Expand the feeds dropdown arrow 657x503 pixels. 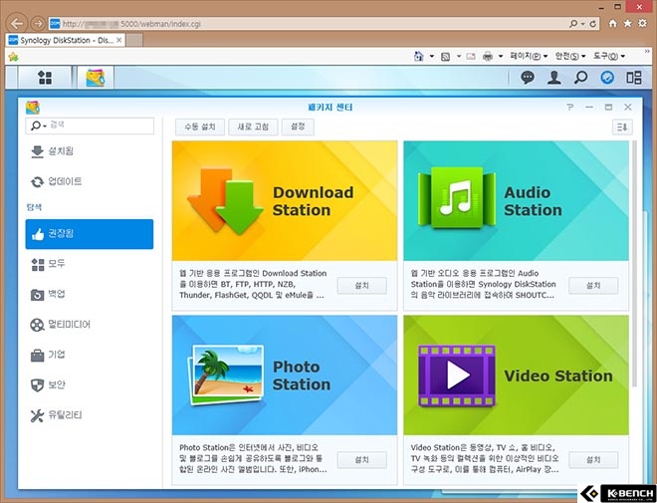tap(458, 56)
